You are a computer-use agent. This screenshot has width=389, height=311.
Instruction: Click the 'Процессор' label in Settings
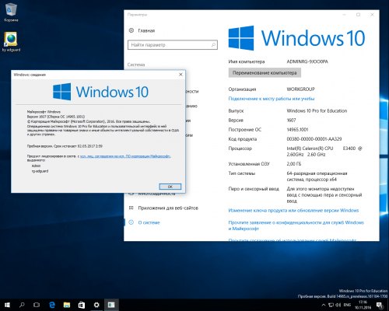pyautogui.click(x=240, y=149)
